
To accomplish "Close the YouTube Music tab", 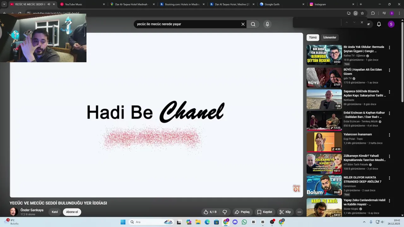I will click(x=104, y=4).
